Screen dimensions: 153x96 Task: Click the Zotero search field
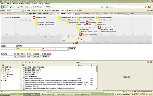tap(89, 62)
